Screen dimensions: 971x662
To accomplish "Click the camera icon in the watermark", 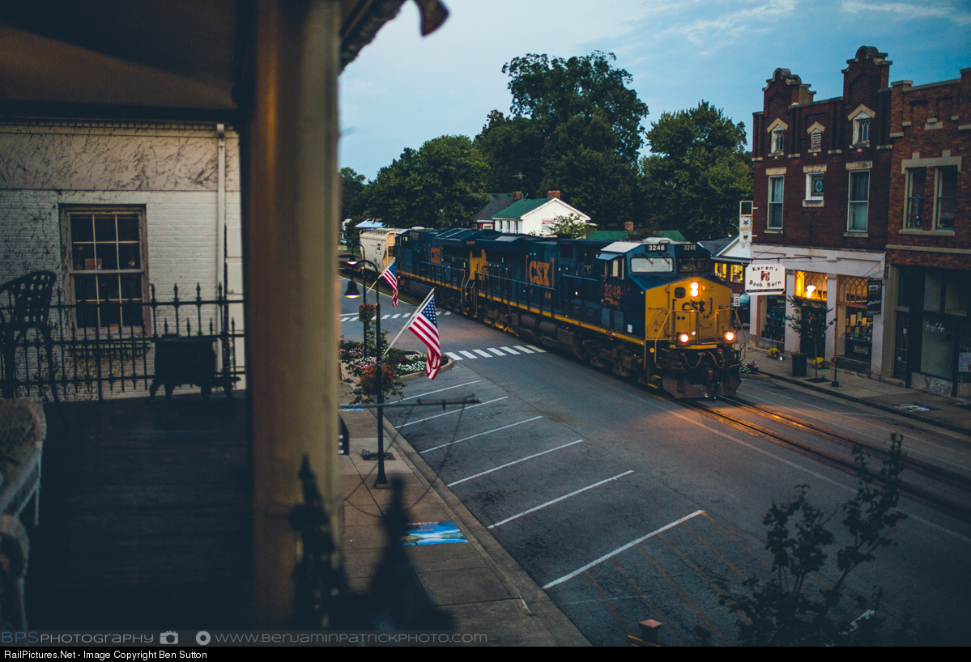I will pos(168,638).
